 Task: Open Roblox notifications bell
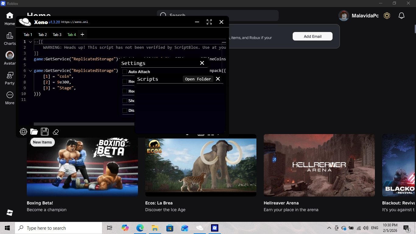401,16
